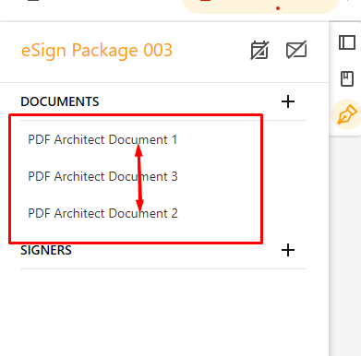Click the DOCUMENTS section header
The width and height of the screenshot is (361, 356).
coord(60,101)
